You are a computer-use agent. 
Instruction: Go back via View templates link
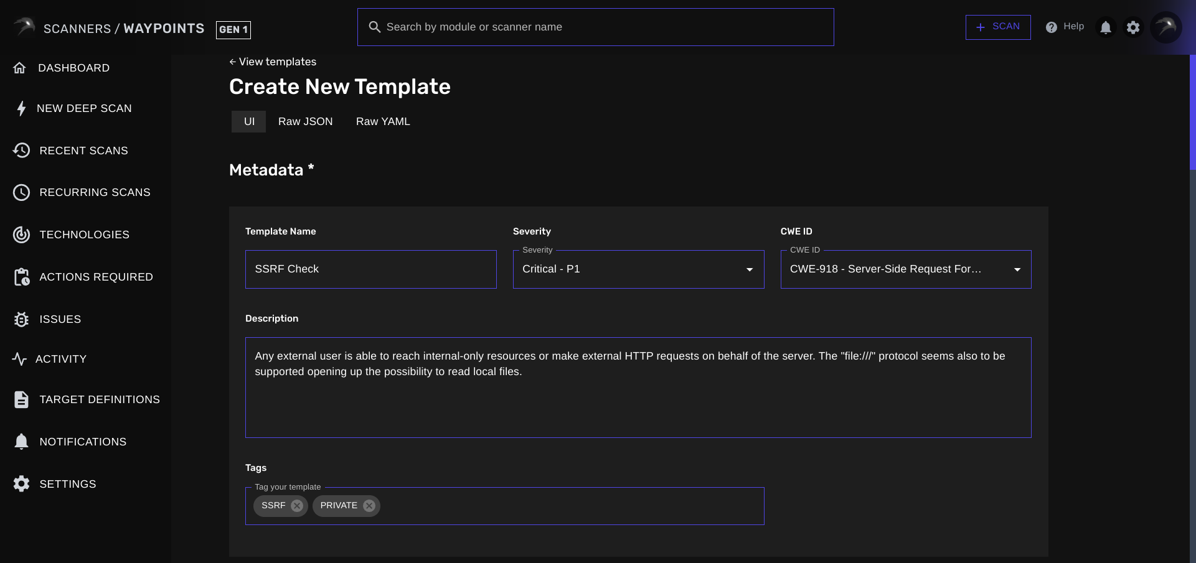pyautogui.click(x=273, y=62)
